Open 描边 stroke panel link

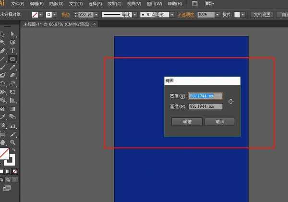pos(65,15)
